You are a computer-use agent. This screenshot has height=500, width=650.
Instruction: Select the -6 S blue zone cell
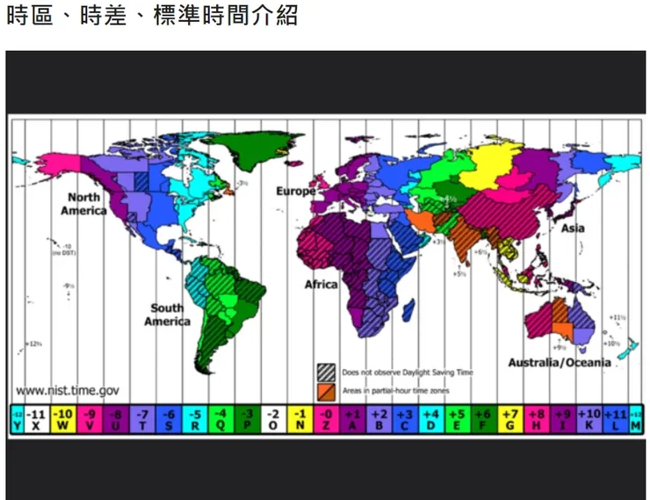tap(169, 419)
